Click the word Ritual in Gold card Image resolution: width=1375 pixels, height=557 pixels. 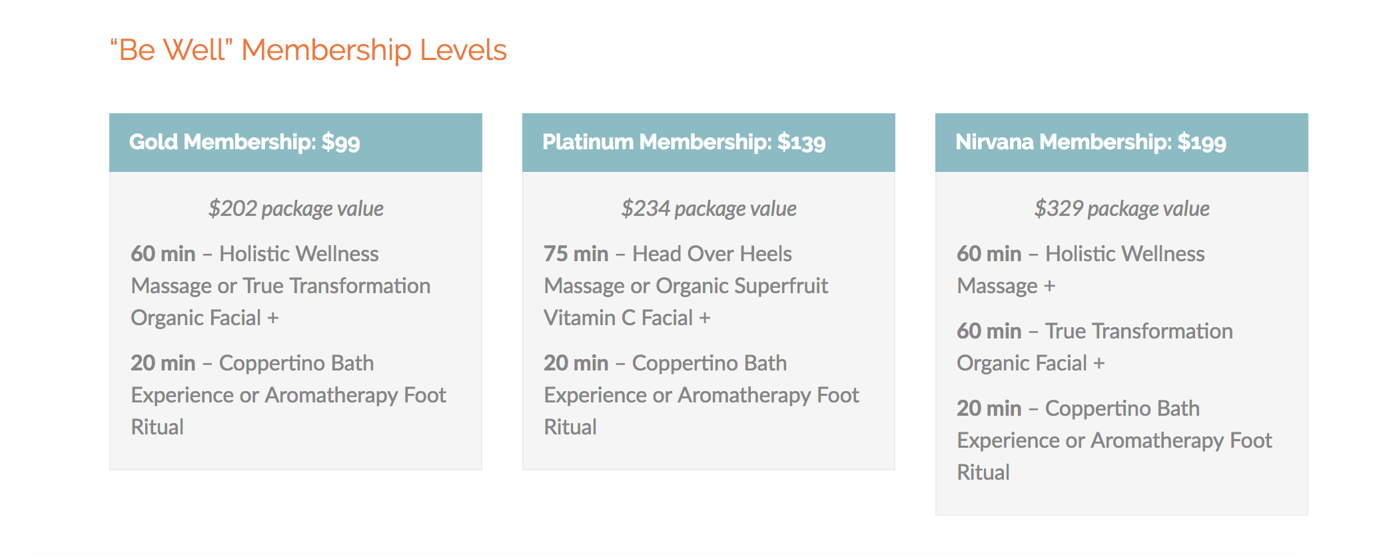pos(157,427)
